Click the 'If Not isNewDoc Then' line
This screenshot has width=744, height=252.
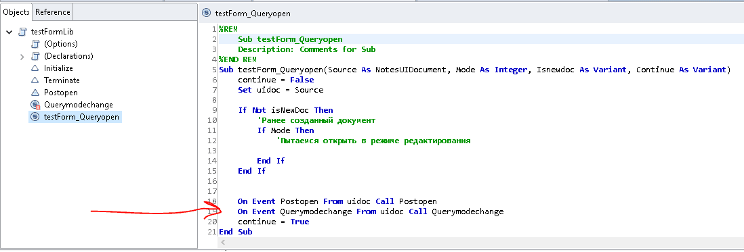click(x=285, y=110)
